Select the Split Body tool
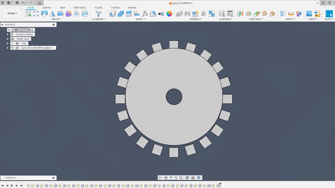 [x=128, y=14]
